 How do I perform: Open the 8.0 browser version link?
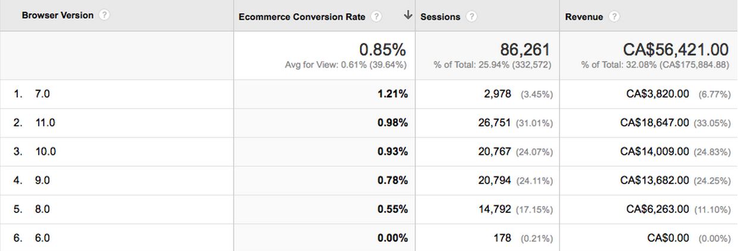point(42,209)
